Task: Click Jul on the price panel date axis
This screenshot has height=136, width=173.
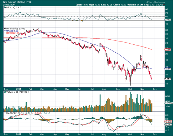Action: coord(92,89)
